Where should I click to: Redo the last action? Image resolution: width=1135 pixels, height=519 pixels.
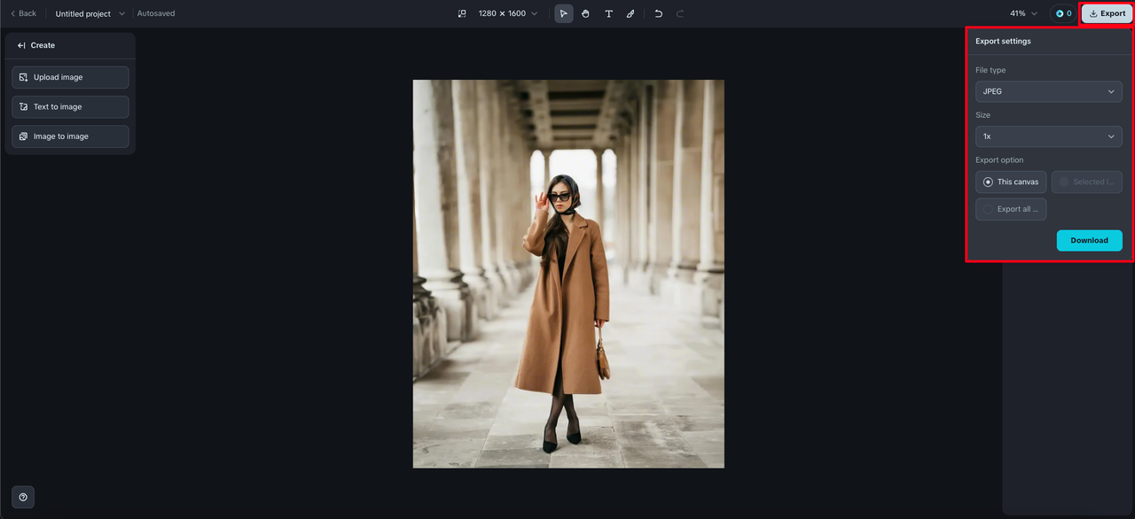click(680, 13)
